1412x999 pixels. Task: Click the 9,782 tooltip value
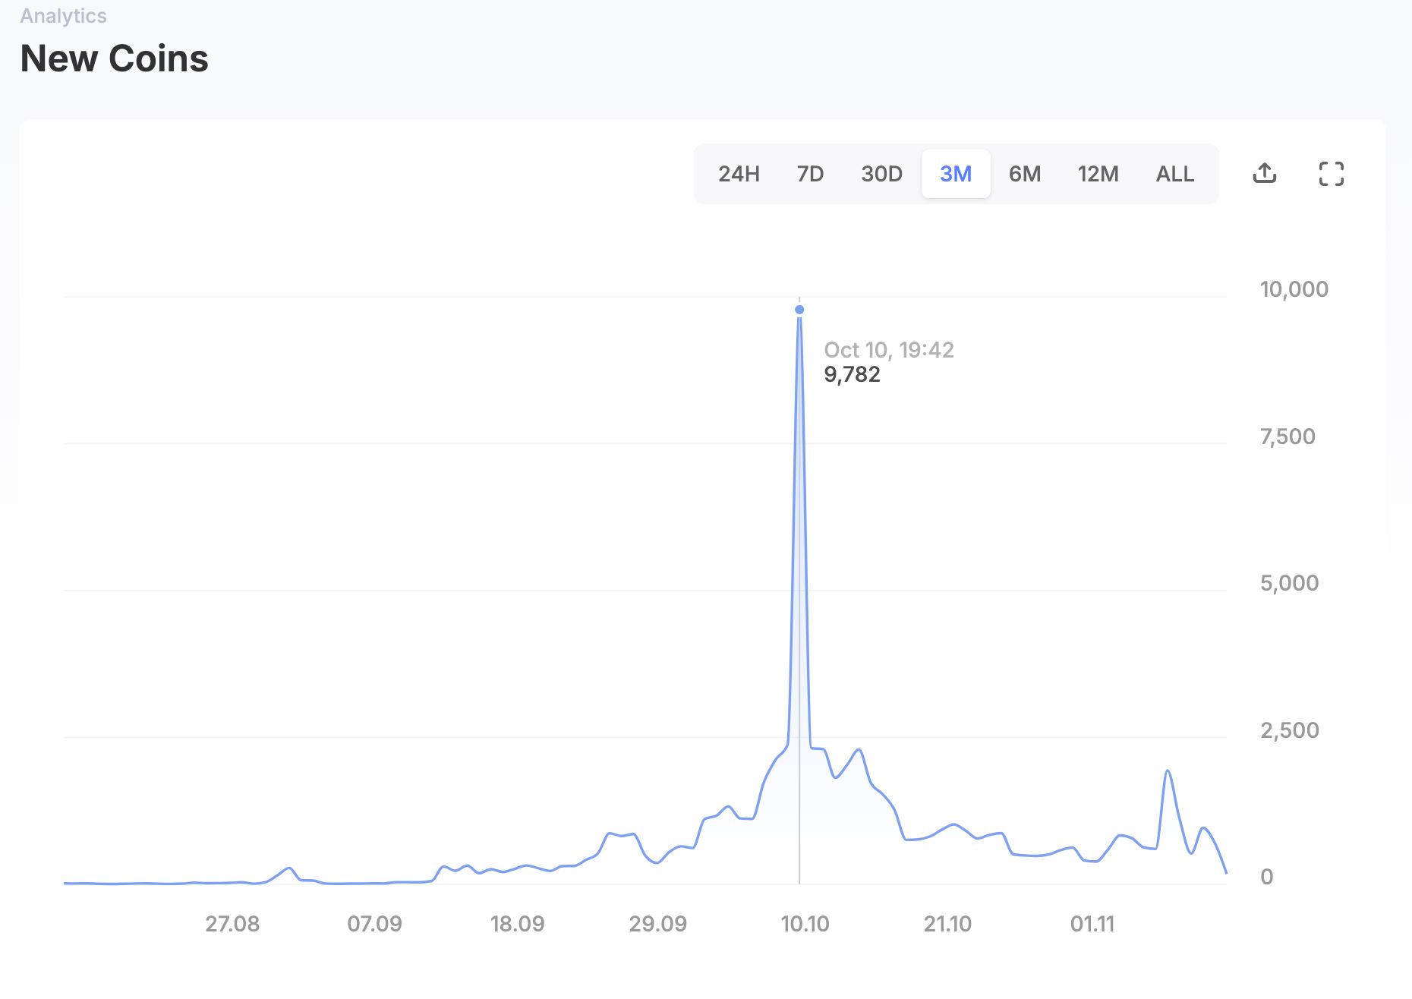(x=852, y=374)
